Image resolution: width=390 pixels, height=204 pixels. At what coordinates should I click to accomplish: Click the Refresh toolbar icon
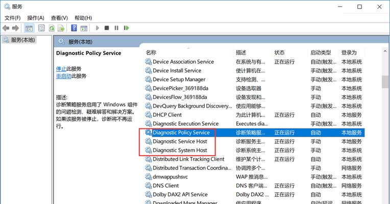click(x=51, y=28)
